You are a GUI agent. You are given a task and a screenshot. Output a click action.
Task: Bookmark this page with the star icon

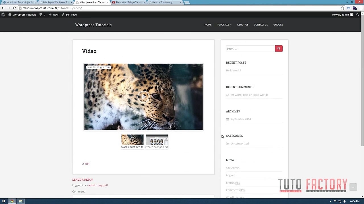pos(343,8)
